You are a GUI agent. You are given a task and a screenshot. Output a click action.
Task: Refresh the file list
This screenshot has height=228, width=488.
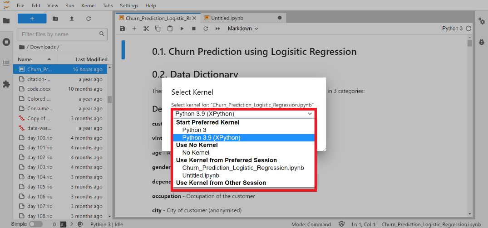click(x=89, y=19)
